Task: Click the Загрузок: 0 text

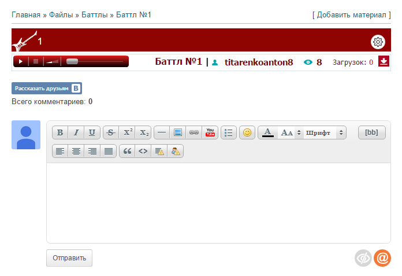Action: (x=352, y=62)
